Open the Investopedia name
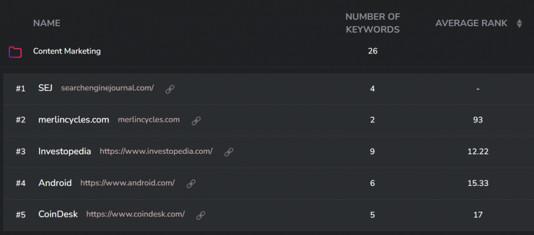 [x=65, y=152]
